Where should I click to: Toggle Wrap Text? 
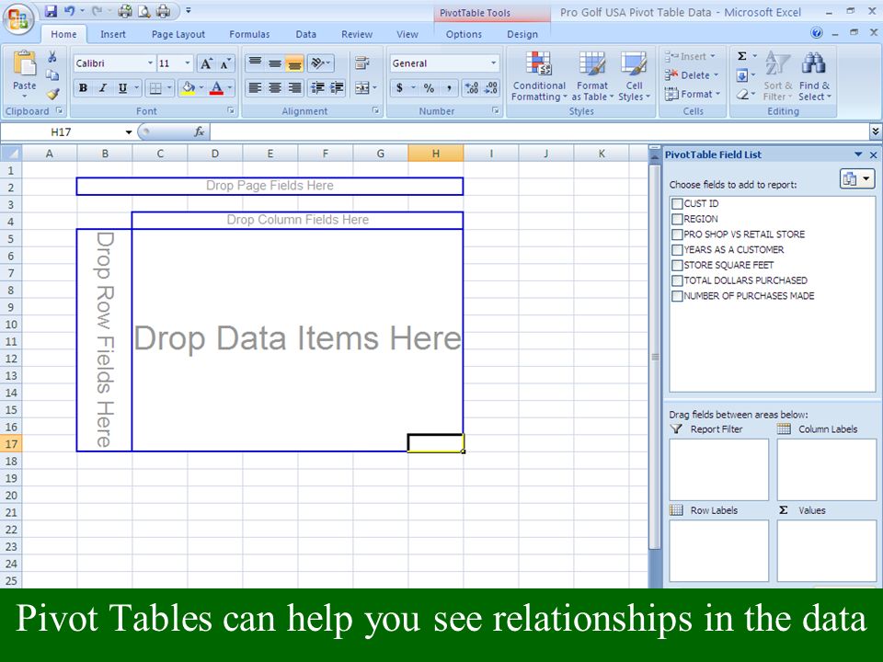(x=362, y=63)
